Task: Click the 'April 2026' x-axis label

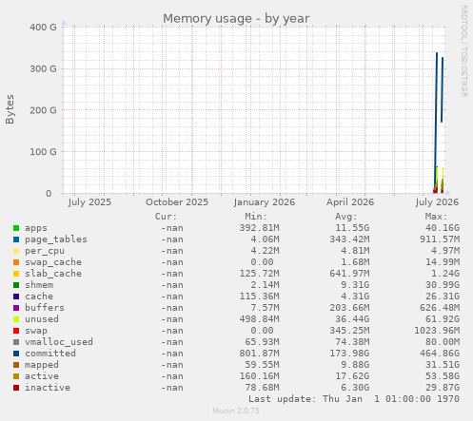Action: tap(350, 202)
